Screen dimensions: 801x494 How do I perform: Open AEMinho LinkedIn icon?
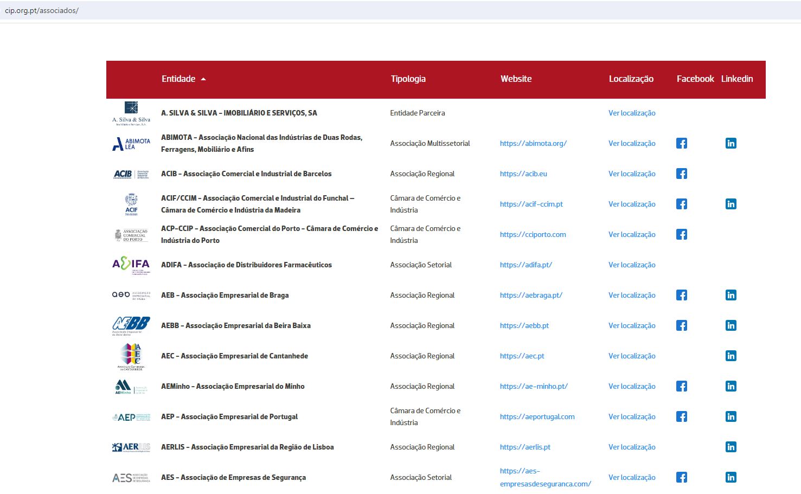pos(731,386)
